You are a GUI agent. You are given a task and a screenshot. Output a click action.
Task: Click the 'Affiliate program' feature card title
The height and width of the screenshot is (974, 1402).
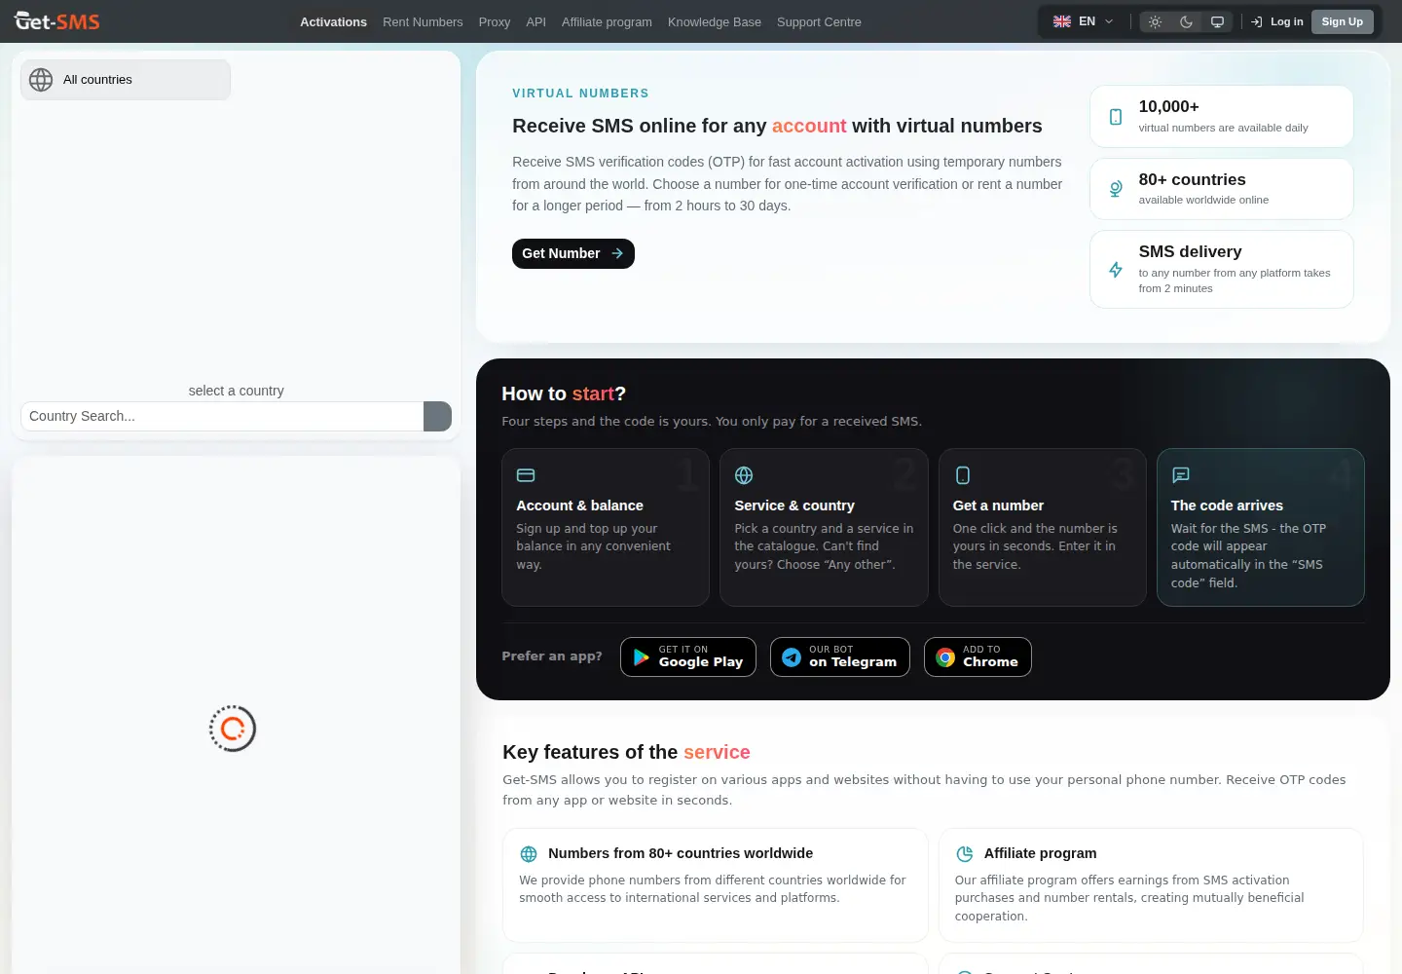tap(1040, 853)
